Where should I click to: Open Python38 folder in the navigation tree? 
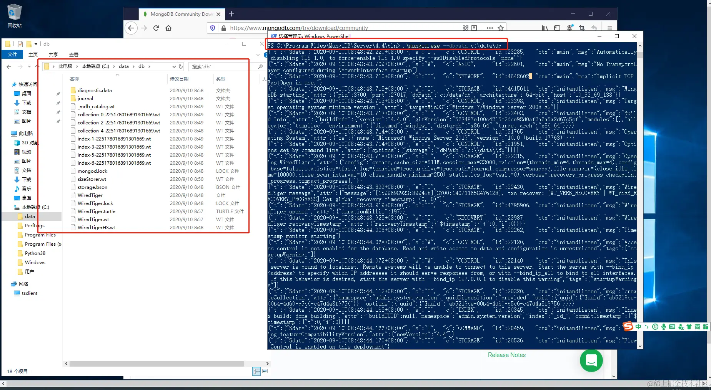[35, 253]
